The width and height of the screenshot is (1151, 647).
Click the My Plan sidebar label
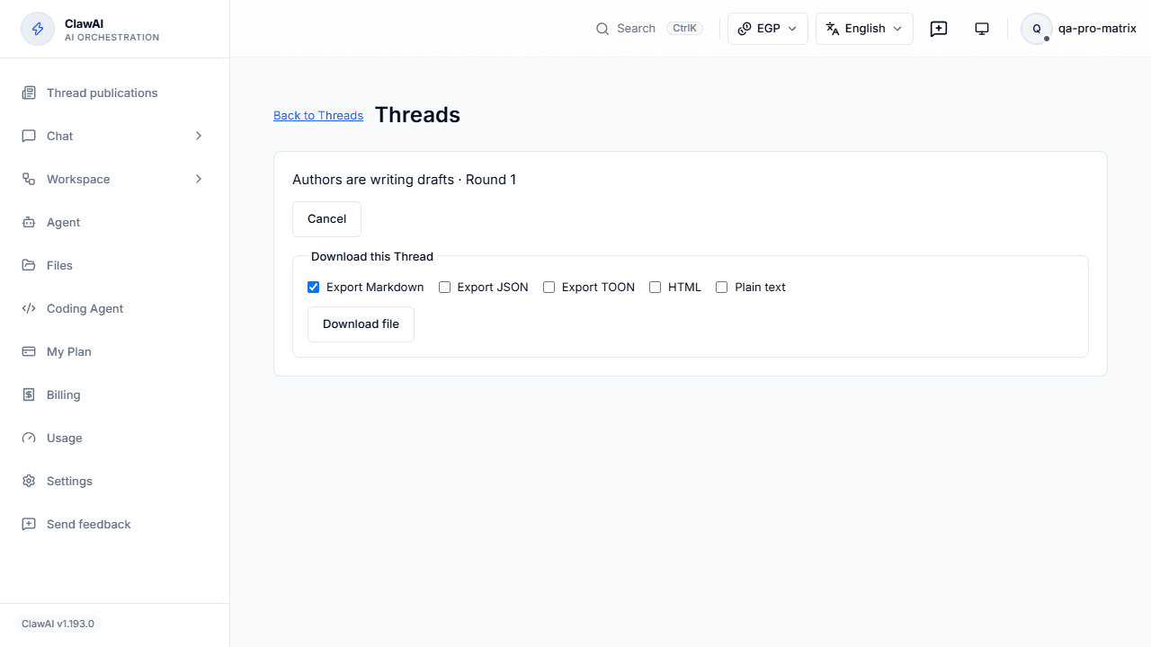(69, 351)
